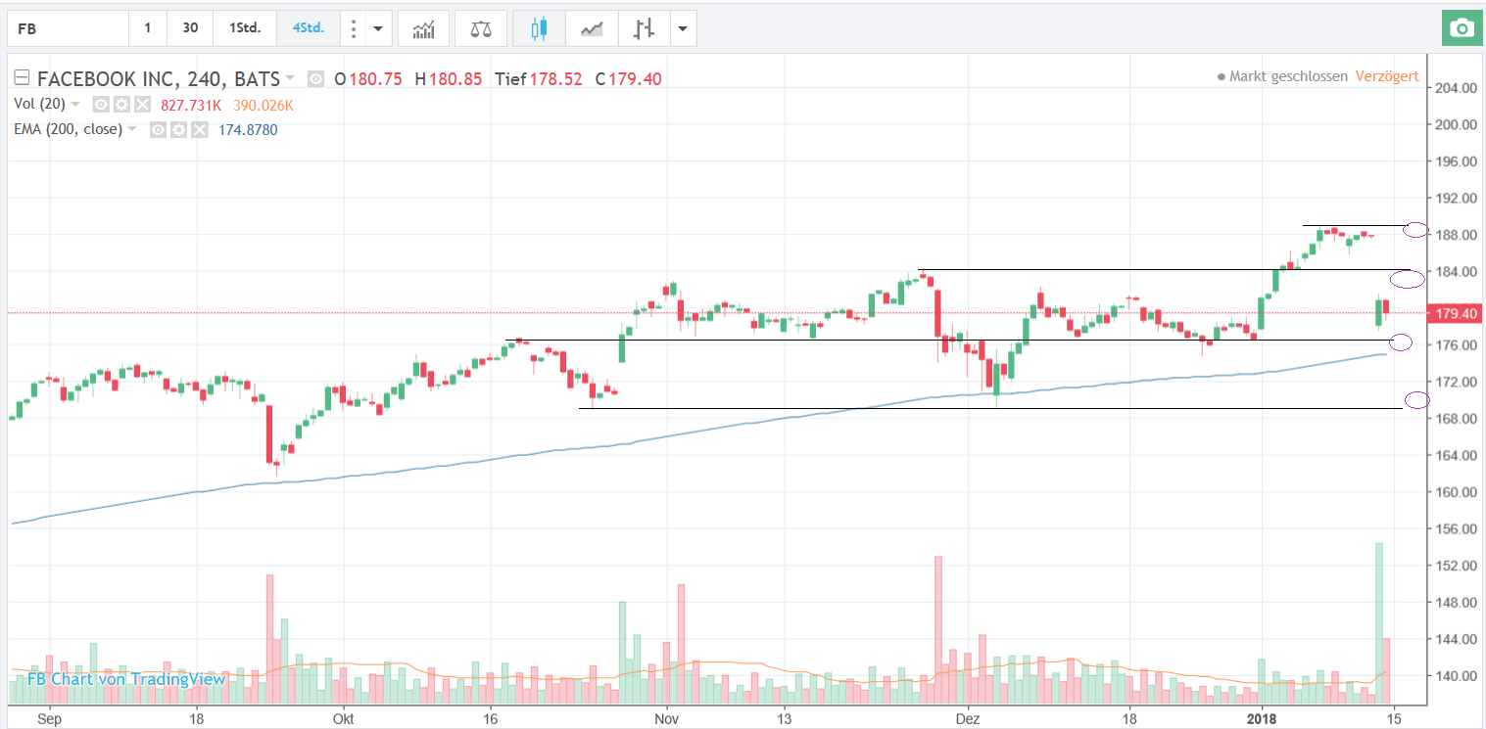Open the compare symbols scales icon
This screenshot has height=729, width=1486.
[481, 28]
